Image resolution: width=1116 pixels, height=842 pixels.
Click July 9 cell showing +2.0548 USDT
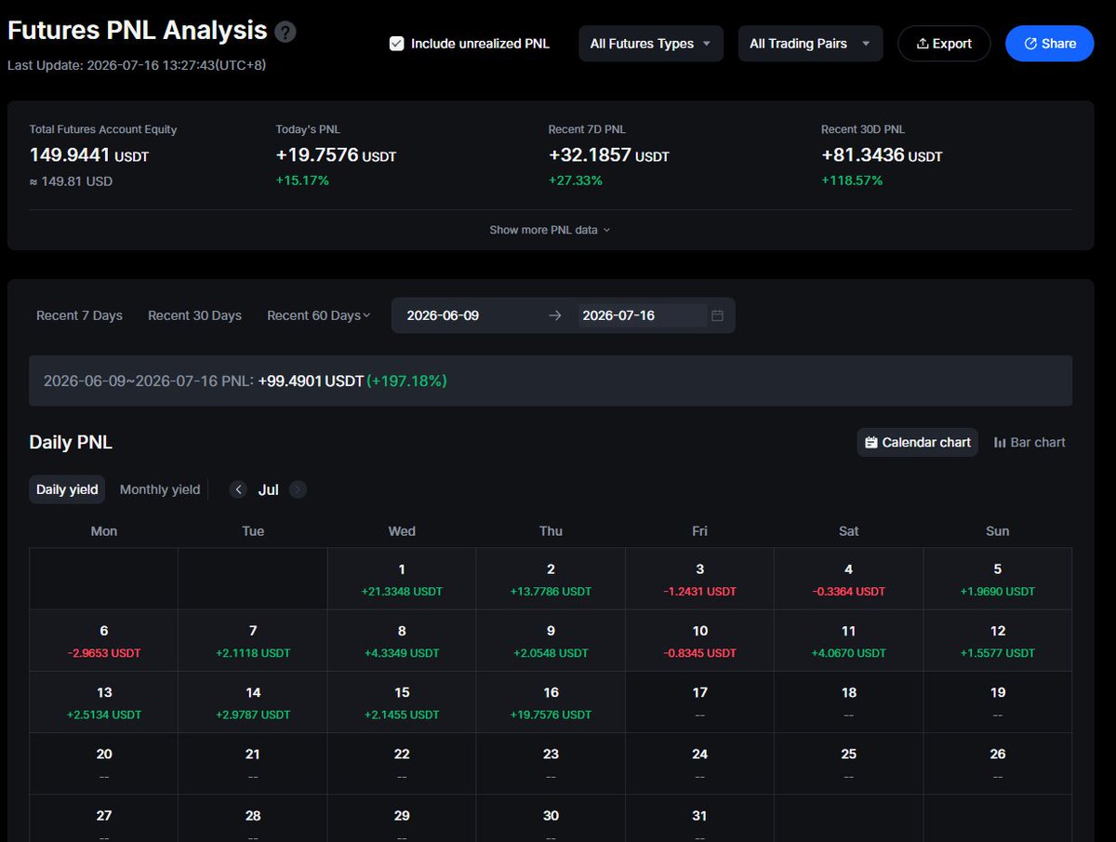[x=551, y=640]
